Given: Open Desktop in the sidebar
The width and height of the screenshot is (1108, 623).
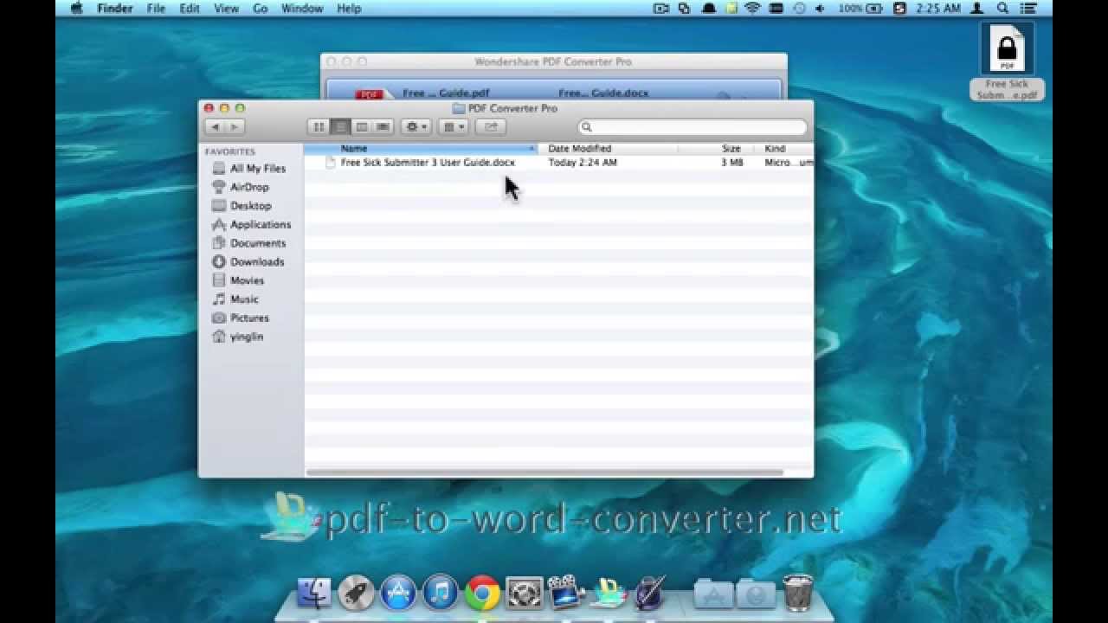Looking at the screenshot, I should [242, 206].
